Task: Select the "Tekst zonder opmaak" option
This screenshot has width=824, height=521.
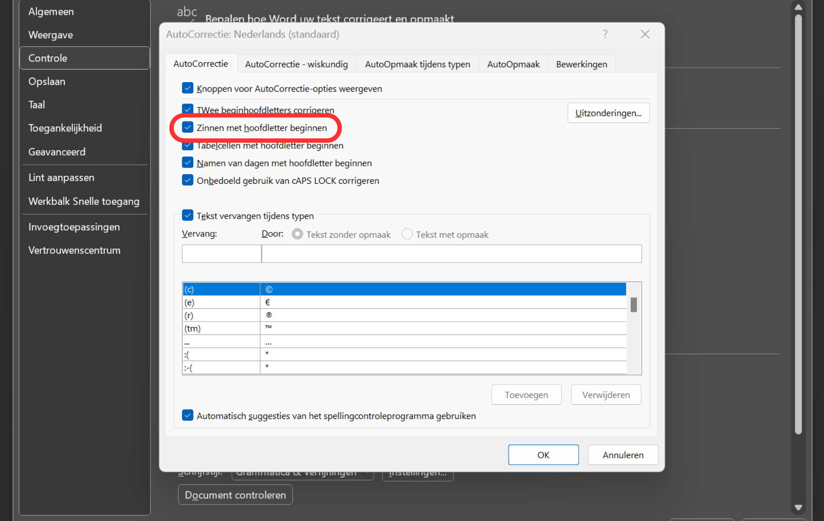Action: tap(297, 234)
